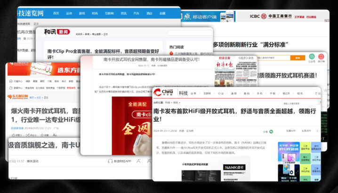This screenshot has width=338, height=193.
Task: Click 互联网 in the blue 科技速览网 navigation bar
Action: pos(109,13)
